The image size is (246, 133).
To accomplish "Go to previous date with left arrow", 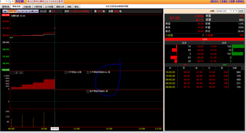I will point(234,11).
